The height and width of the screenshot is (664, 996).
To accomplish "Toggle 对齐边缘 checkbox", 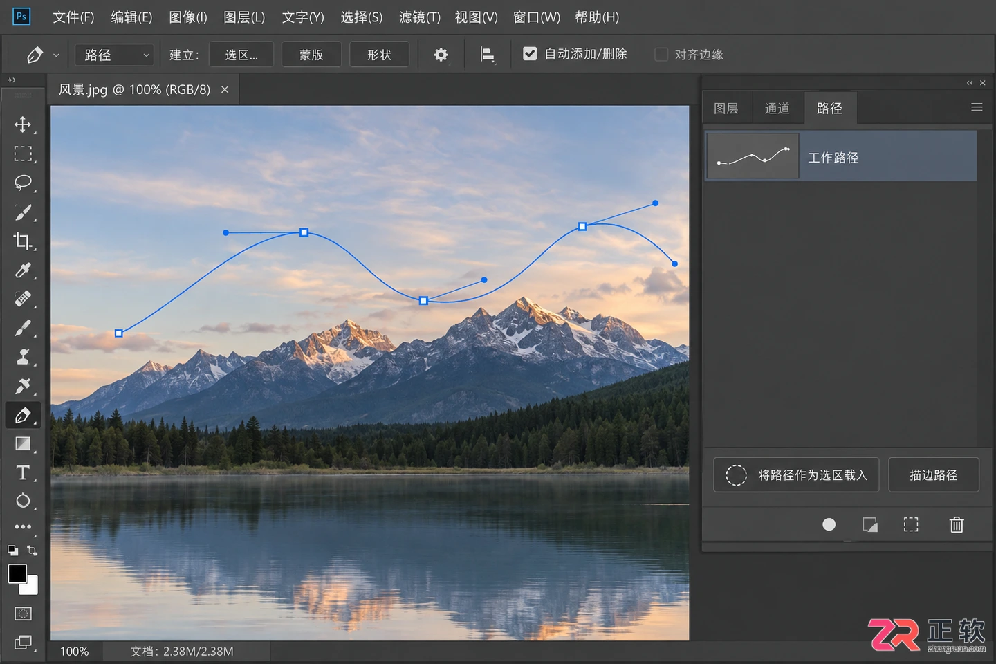I will click(661, 54).
